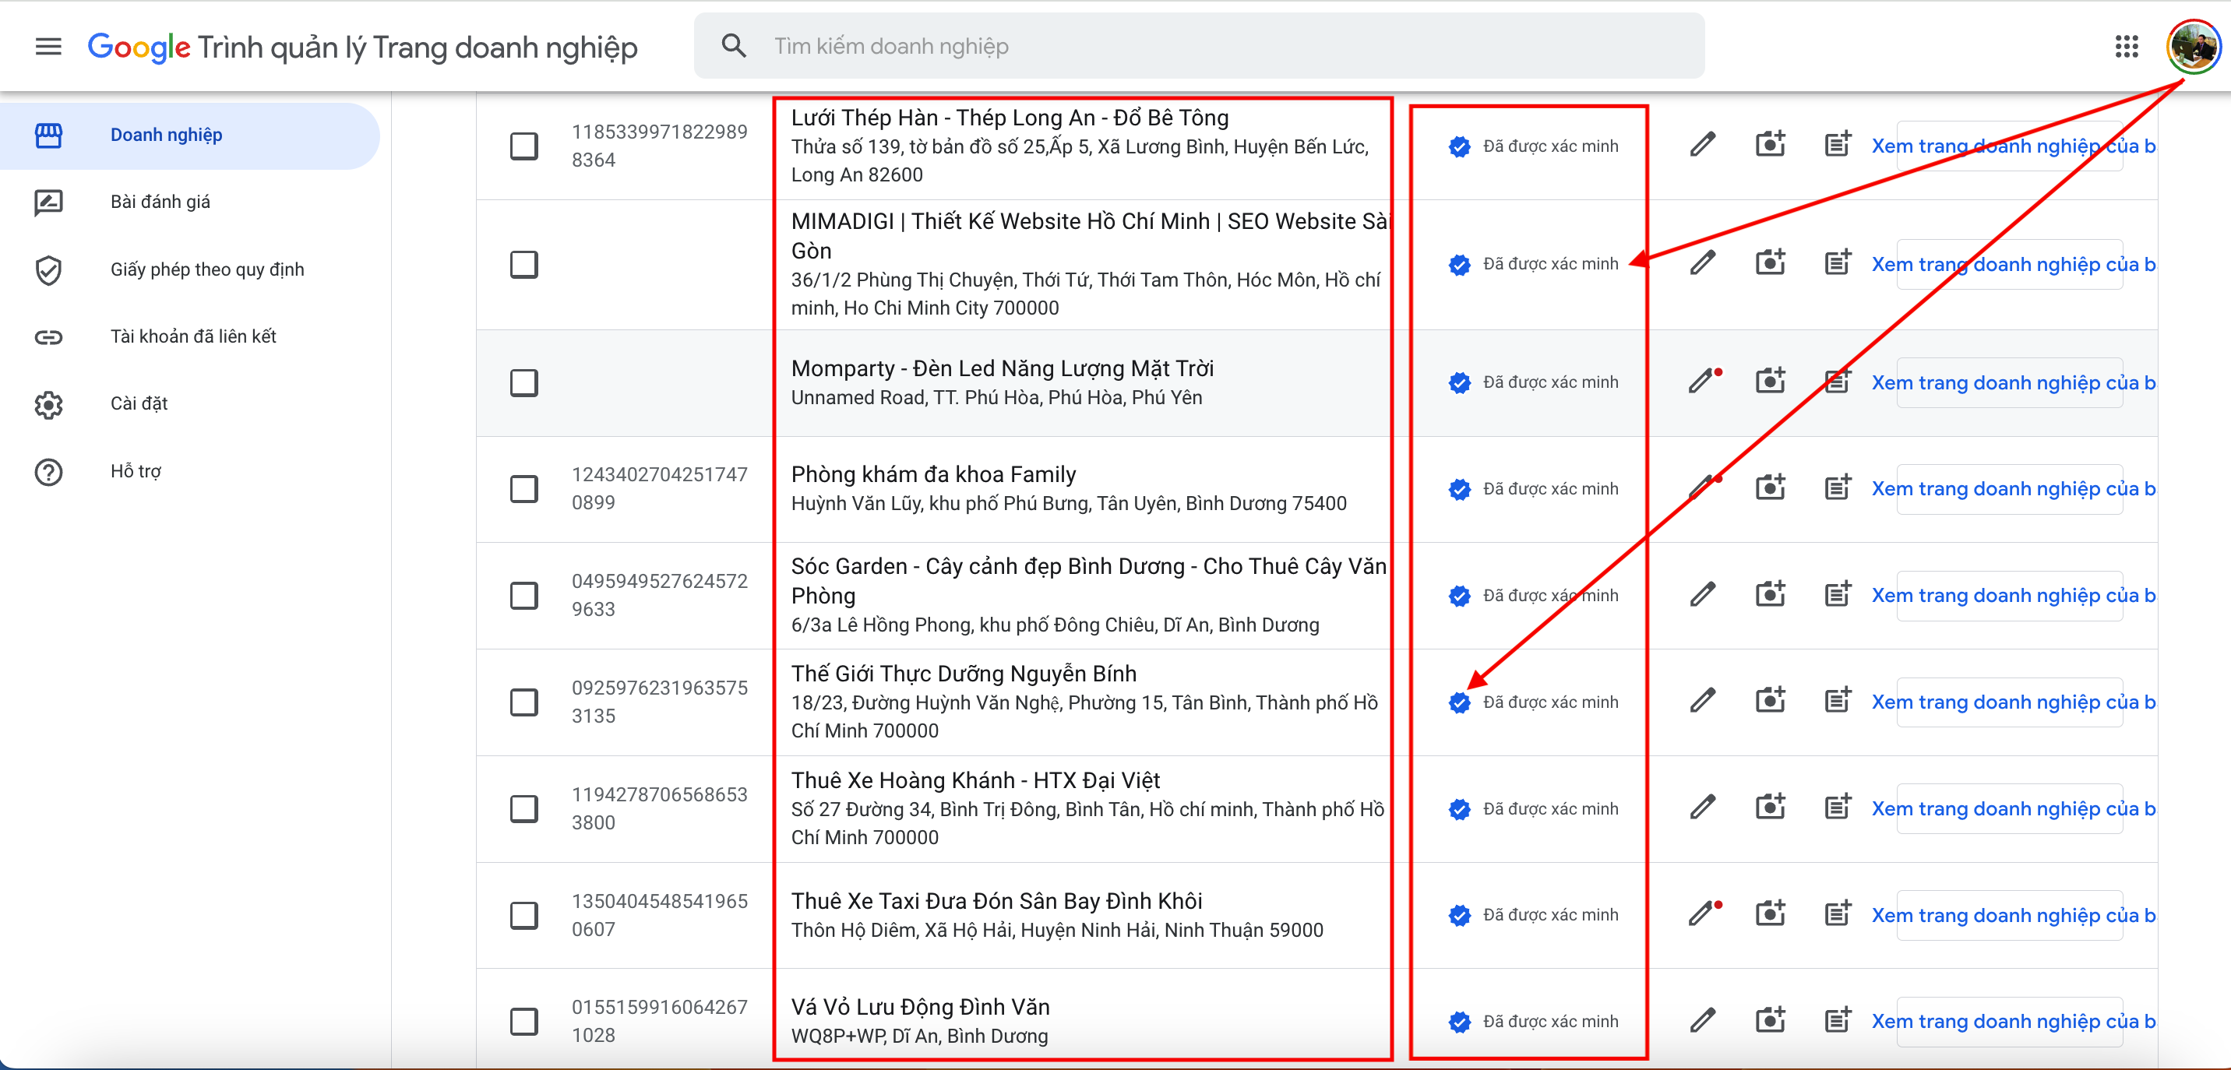Click 'Thuê Xe Taxi Đưa Đón Sân Bay Đình Khôi'
Image resolution: width=2231 pixels, height=1070 pixels.
[996, 901]
